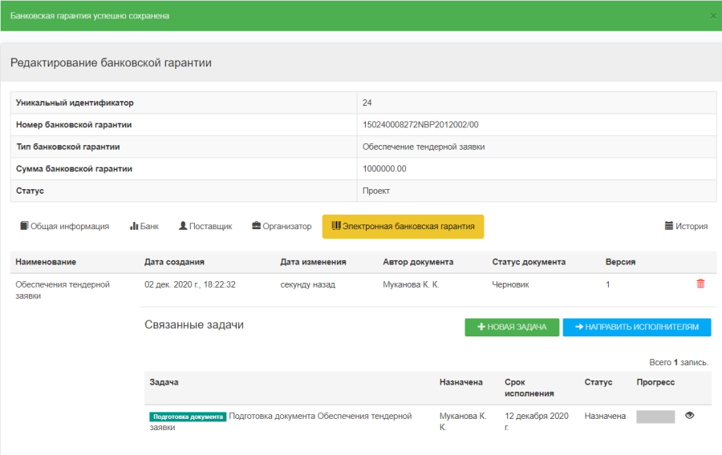Click the red trash delete icon
Image resolution: width=722 pixels, height=455 pixels.
[x=700, y=284]
